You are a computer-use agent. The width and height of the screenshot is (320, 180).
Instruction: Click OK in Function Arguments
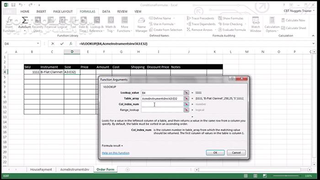pos(215,153)
